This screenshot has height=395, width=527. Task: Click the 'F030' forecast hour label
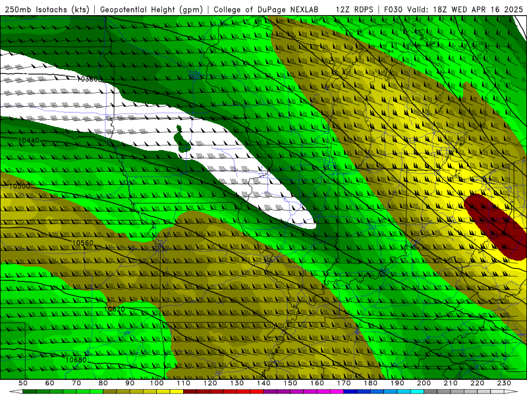click(x=393, y=9)
